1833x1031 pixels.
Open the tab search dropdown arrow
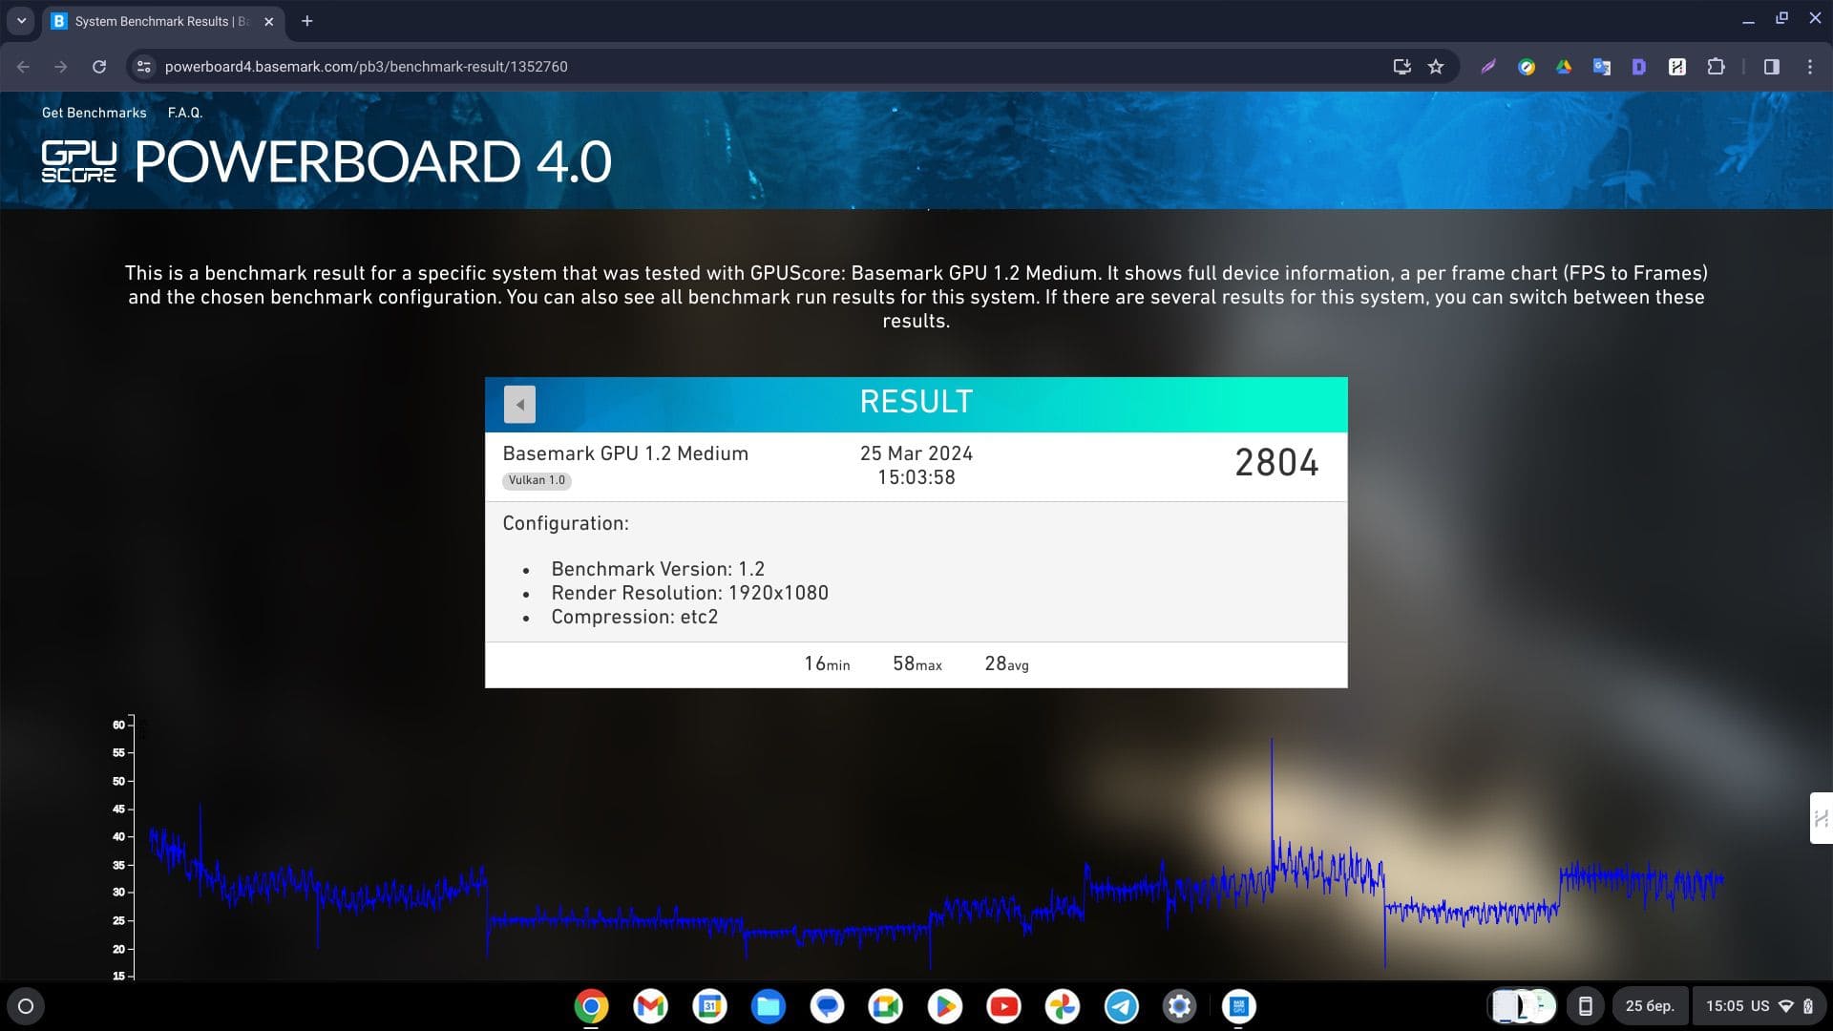coord(21,21)
